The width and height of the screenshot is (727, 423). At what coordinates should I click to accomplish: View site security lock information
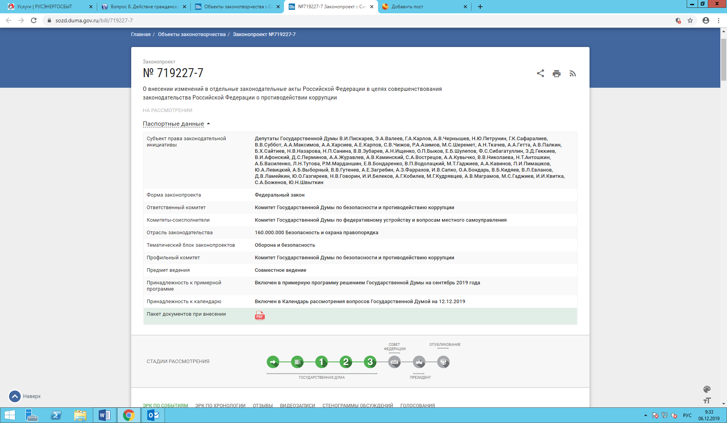tap(49, 20)
